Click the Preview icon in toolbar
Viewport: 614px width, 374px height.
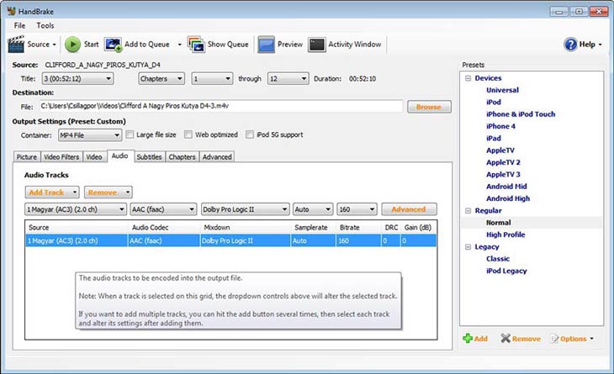point(266,44)
